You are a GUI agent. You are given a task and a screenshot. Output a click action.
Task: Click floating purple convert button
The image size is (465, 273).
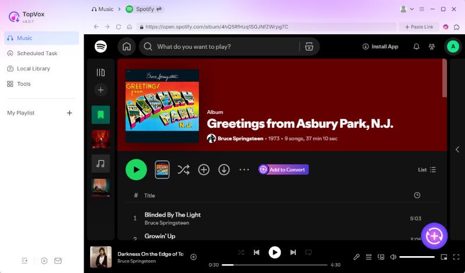pos(434,236)
